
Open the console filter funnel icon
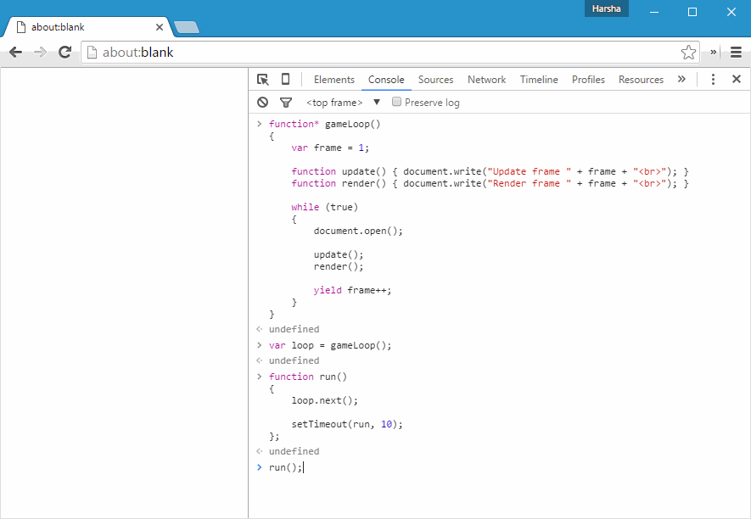[286, 102]
